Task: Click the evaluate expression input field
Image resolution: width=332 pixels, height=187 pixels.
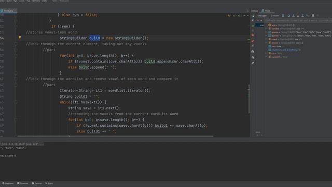Action: click(x=298, y=21)
